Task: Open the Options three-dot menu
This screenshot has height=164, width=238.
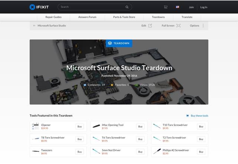Action: [203, 26]
